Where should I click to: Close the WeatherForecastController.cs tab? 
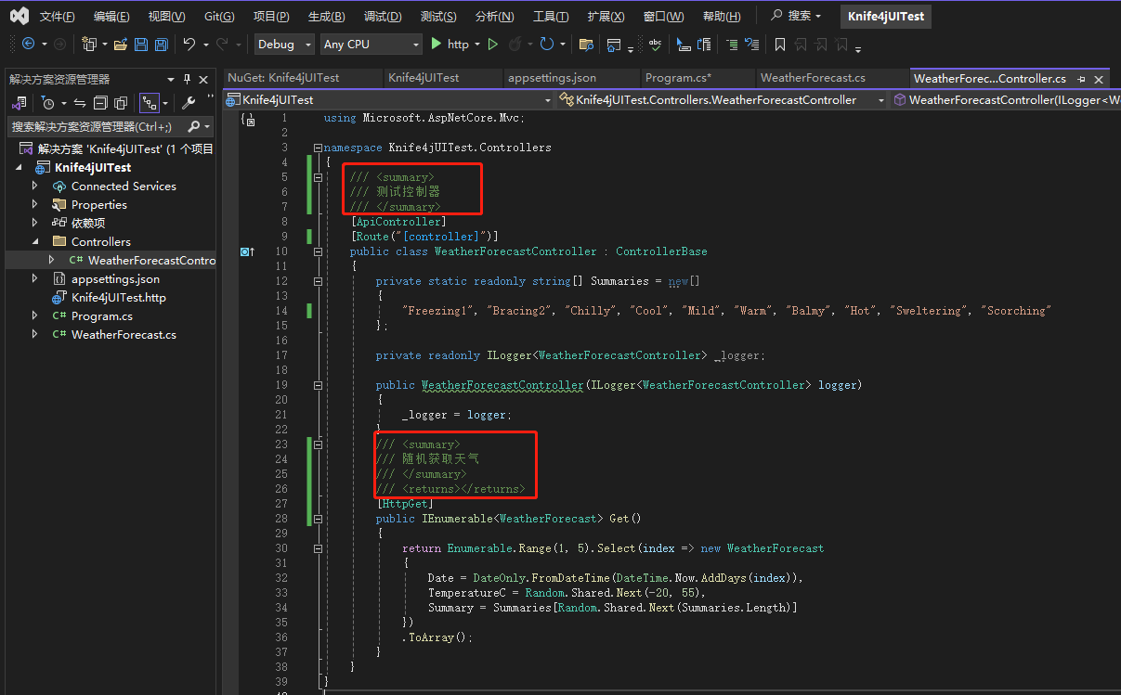[1100, 80]
